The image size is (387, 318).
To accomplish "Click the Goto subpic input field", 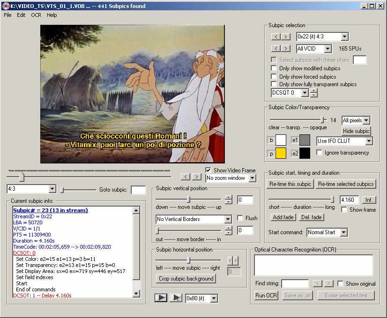I will [138, 190].
